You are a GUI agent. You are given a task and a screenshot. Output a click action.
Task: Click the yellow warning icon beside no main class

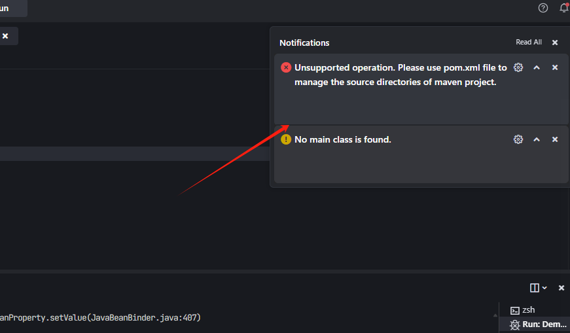click(286, 139)
